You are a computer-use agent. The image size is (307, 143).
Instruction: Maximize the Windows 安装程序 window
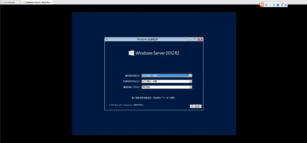195,39
